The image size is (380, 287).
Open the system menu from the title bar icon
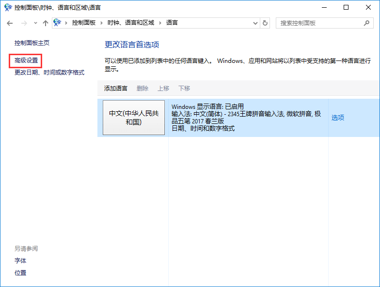point(8,7)
